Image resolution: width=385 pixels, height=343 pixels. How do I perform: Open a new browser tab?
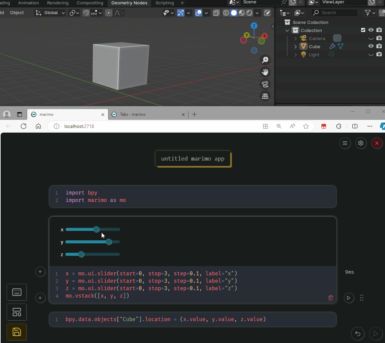point(194,114)
